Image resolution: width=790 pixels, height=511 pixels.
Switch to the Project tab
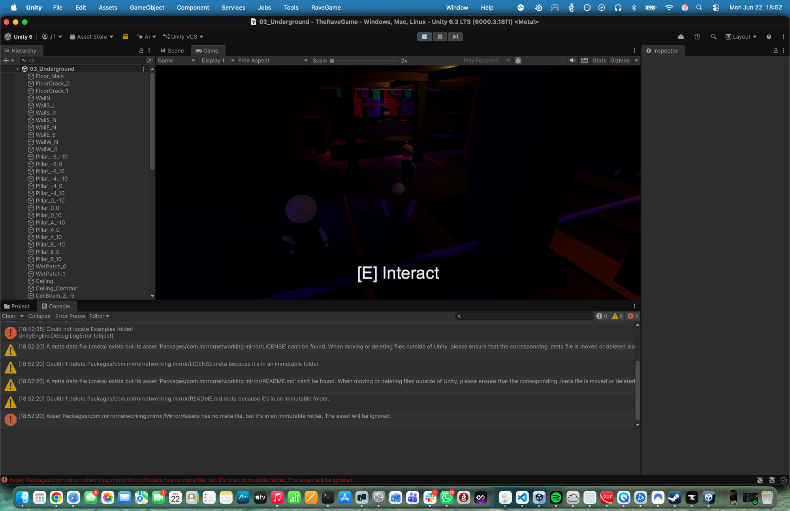click(17, 306)
